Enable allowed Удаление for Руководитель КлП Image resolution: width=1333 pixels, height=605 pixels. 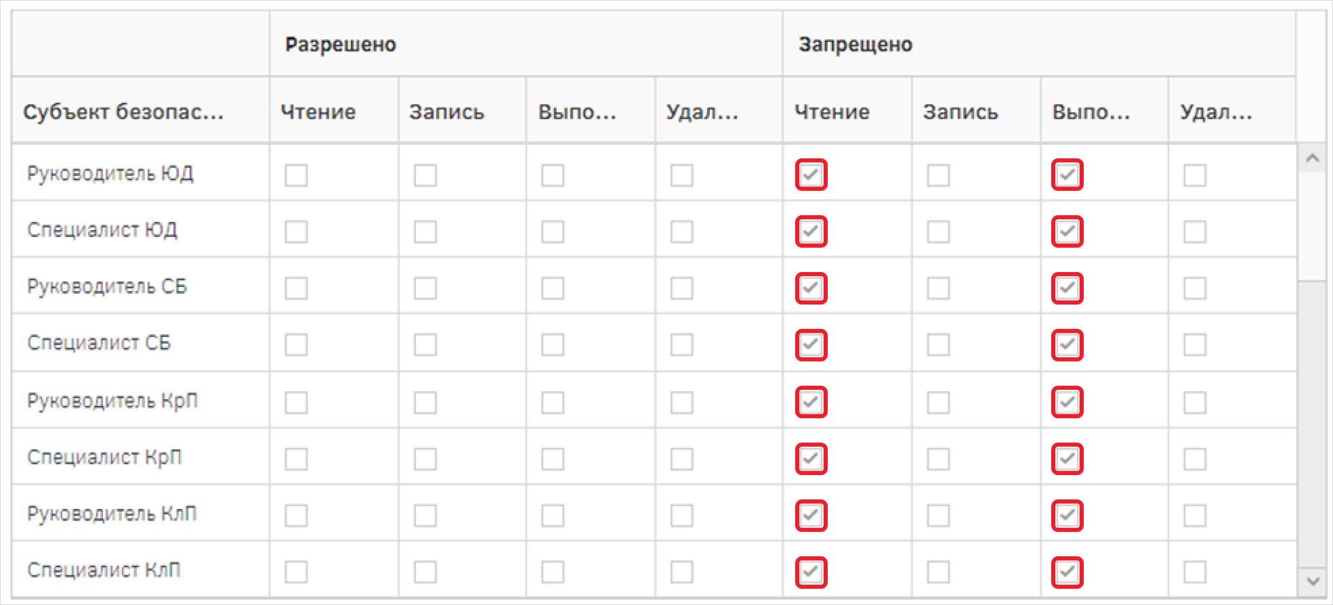[x=681, y=516]
